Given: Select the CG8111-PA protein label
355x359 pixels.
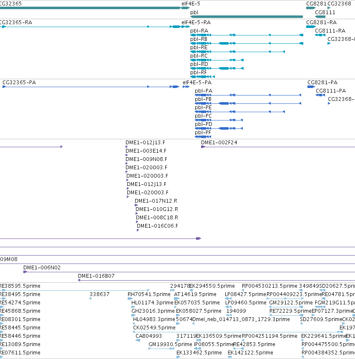Looking at the screenshot, I should point(331,91).
